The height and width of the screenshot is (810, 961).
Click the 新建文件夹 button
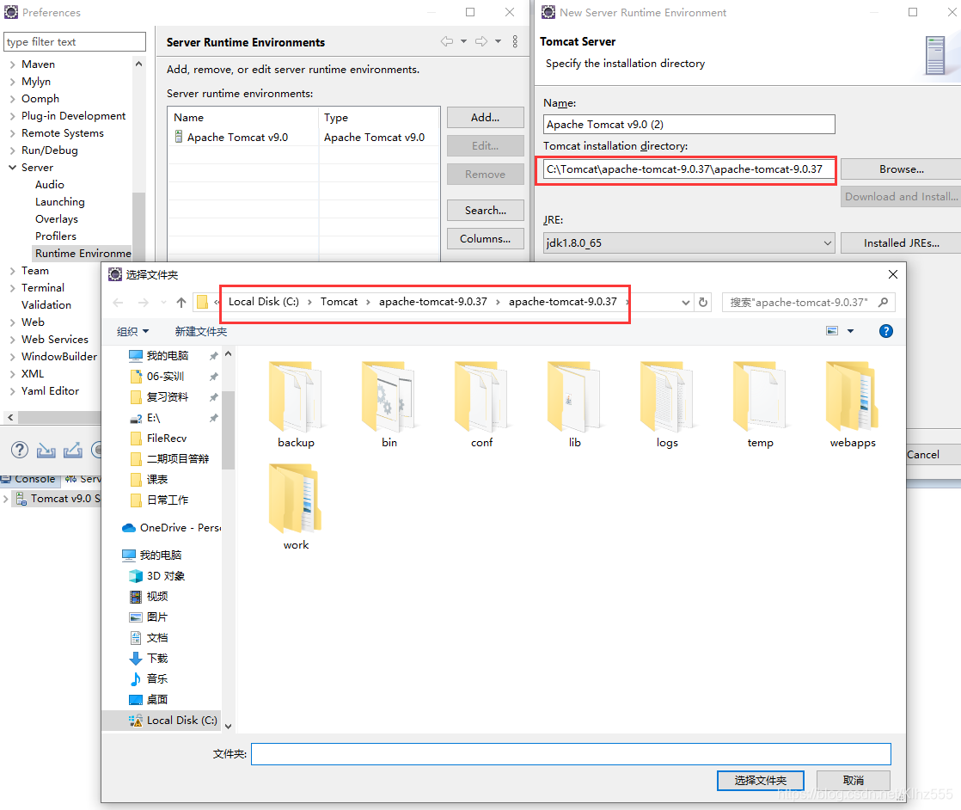pyautogui.click(x=201, y=332)
